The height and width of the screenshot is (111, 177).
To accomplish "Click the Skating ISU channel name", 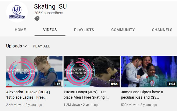I will 50,6.
